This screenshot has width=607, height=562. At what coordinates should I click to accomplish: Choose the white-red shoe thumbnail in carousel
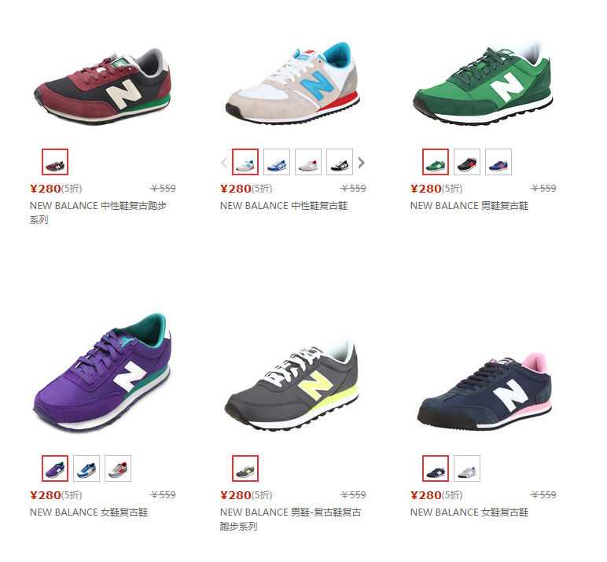point(308,162)
